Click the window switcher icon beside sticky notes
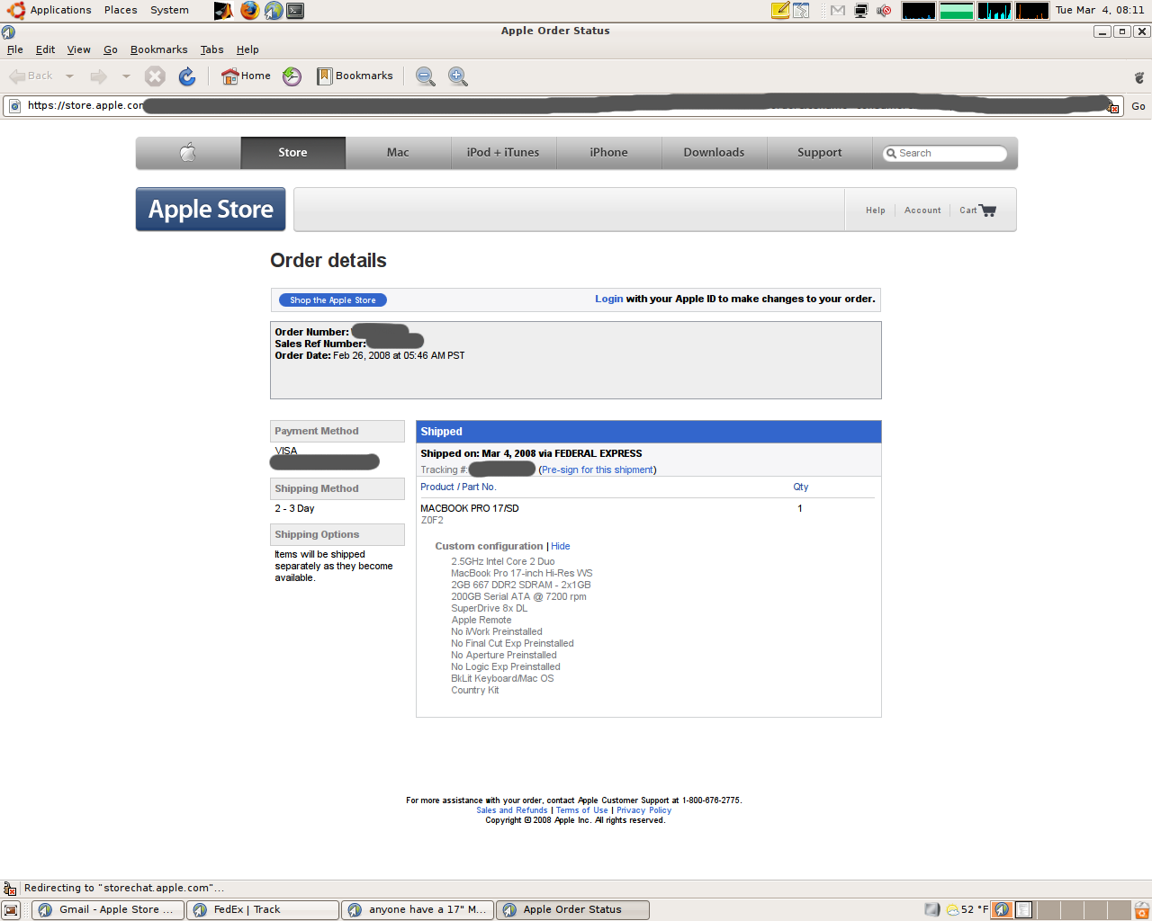 coord(801,11)
